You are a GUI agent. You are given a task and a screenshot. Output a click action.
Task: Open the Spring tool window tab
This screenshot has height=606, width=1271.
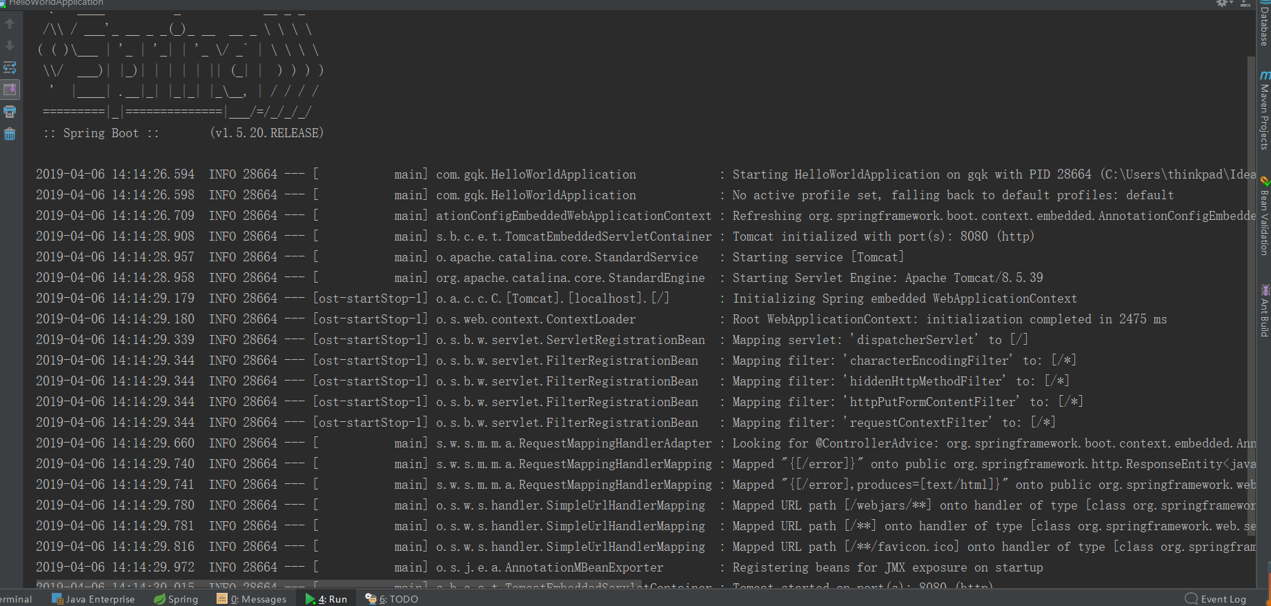pos(176,599)
